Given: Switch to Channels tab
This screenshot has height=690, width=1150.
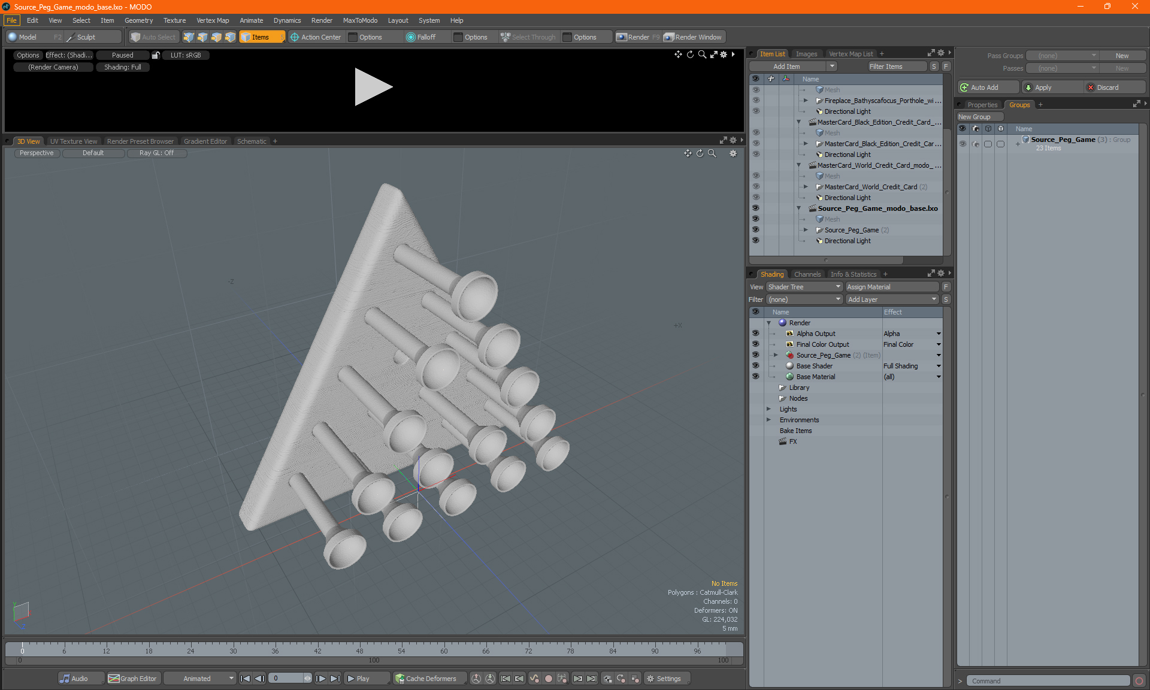Looking at the screenshot, I should click(x=807, y=274).
